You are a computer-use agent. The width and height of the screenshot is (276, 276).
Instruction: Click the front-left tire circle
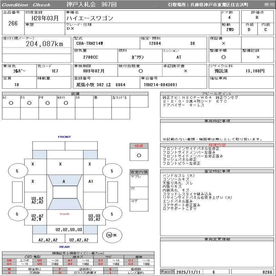17,171
